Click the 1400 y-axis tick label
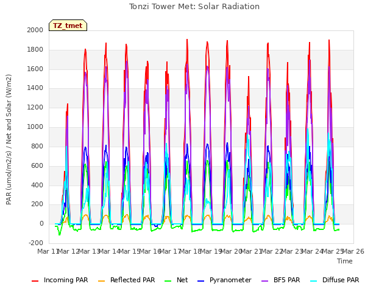 pyautogui.click(x=35, y=88)
